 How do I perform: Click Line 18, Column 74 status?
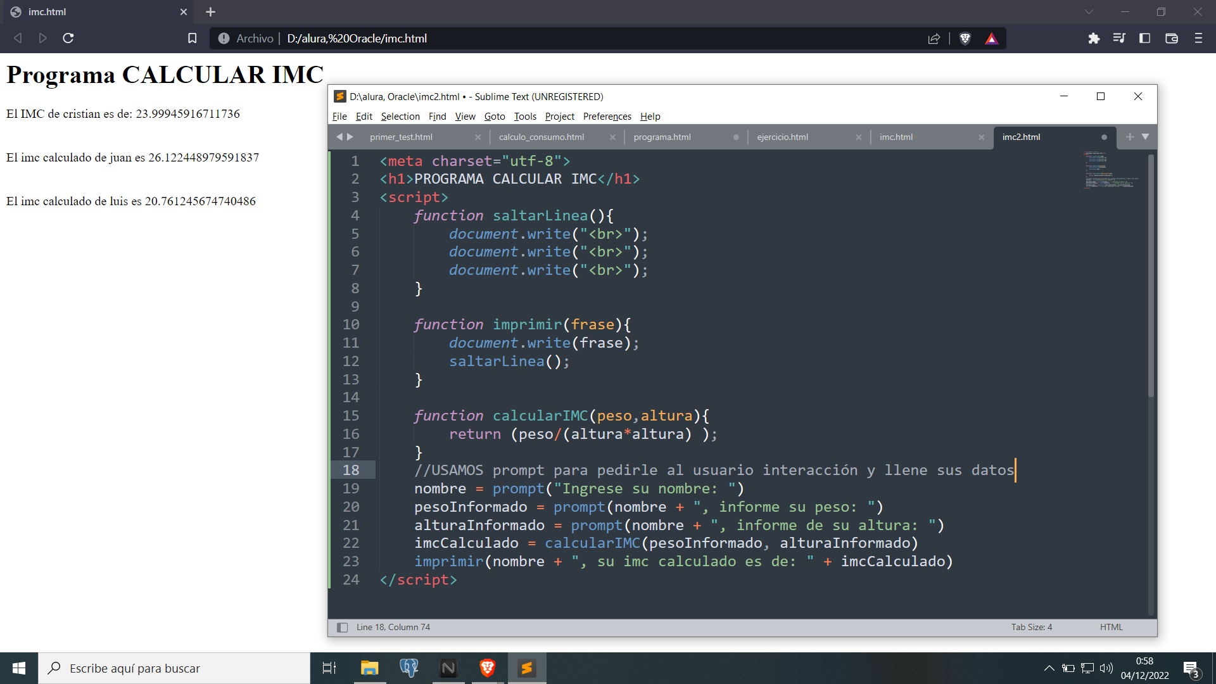[393, 627]
